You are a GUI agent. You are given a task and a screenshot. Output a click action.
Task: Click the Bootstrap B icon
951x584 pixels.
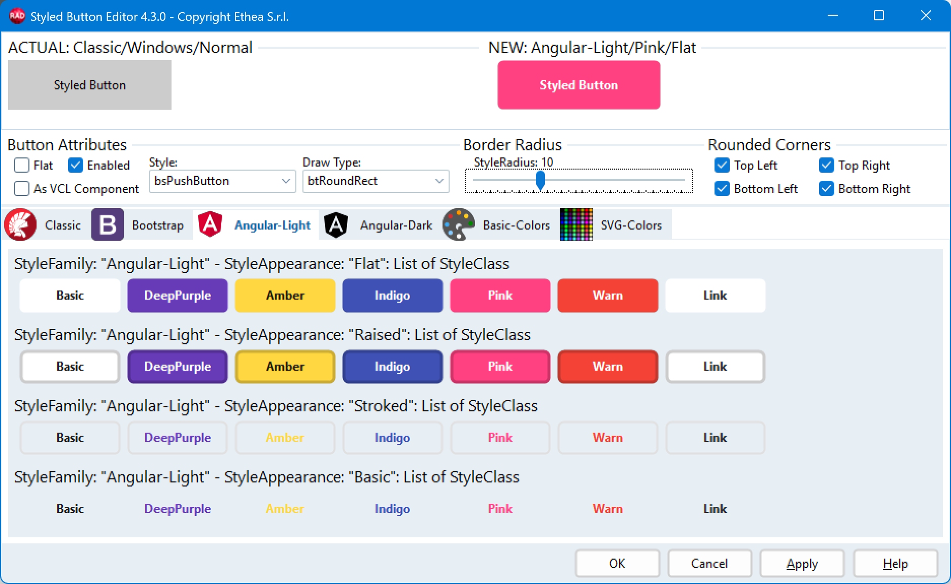(x=108, y=224)
